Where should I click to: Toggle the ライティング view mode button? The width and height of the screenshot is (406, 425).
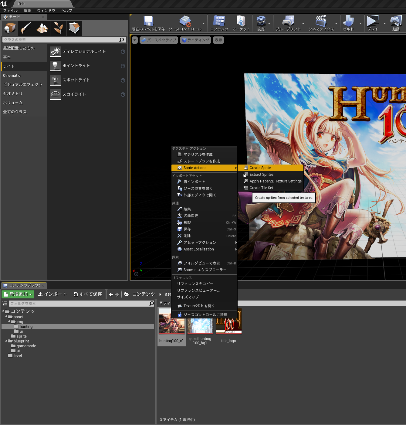(195, 40)
